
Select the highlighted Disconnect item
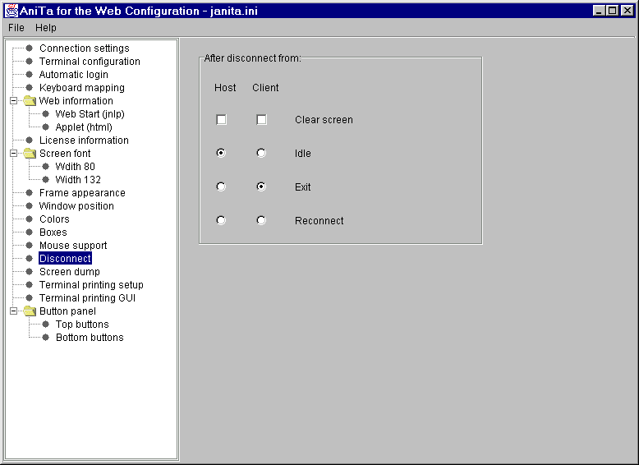[x=65, y=258]
